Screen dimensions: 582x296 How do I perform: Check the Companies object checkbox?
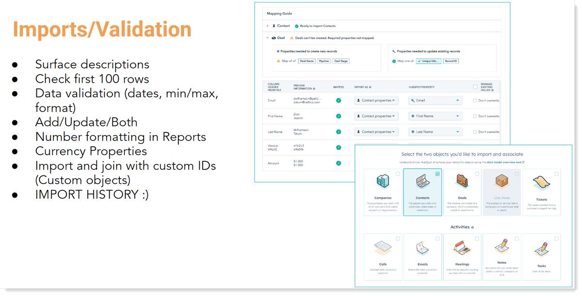click(x=398, y=174)
